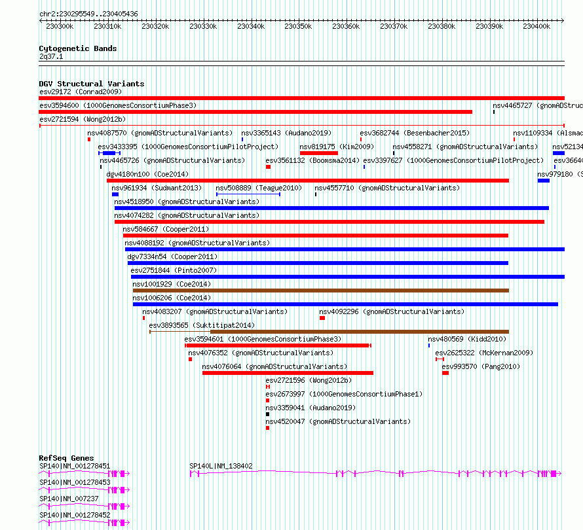Select blue dgv7334n54 variant bar
Screen dimensions: 583x530
tap(318, 263)
